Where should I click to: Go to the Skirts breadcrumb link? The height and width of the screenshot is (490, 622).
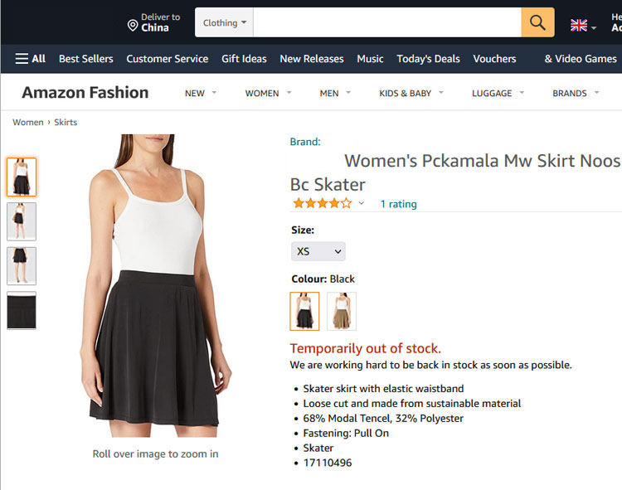[x=66, y=122]
